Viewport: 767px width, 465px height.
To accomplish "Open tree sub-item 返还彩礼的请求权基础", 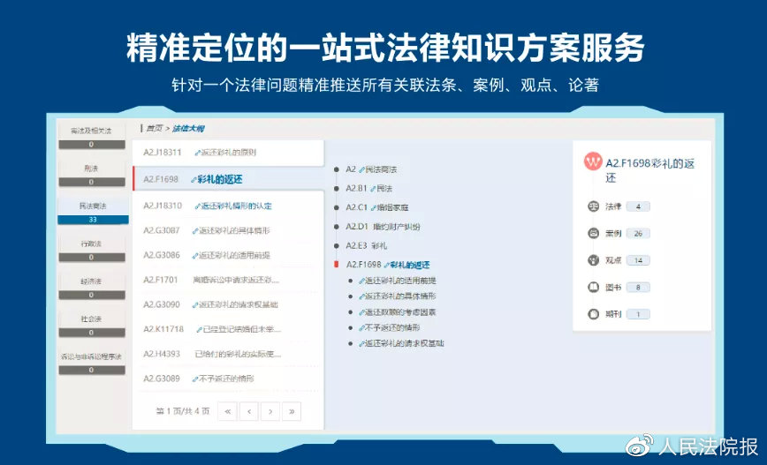I will (x=401, y=344).
